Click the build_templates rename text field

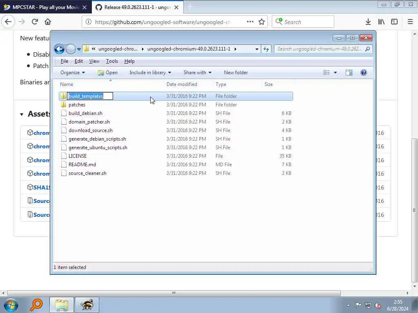coord(90,96)
